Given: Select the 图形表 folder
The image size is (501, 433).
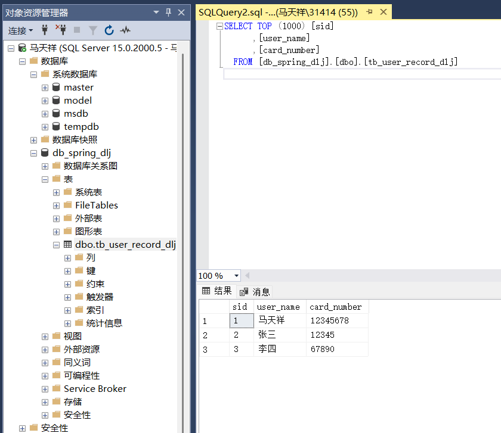Looking at the screenshot, I should (x=88, y=232).
